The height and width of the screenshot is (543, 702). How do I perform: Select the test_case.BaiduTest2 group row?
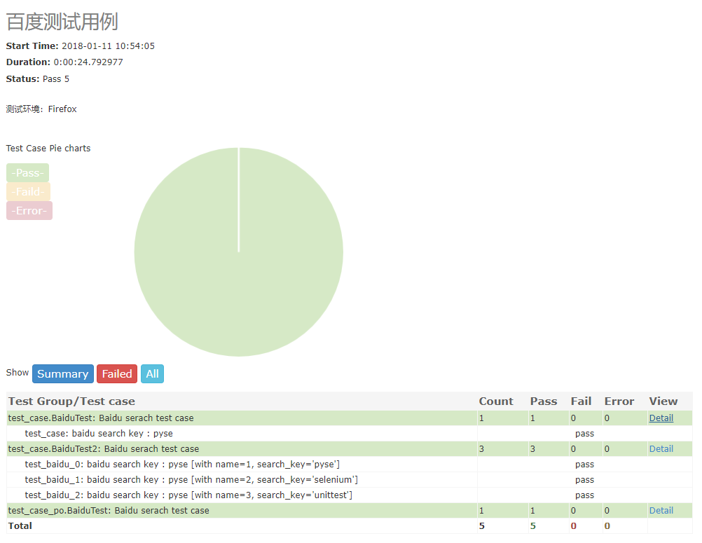coord(349,449)
